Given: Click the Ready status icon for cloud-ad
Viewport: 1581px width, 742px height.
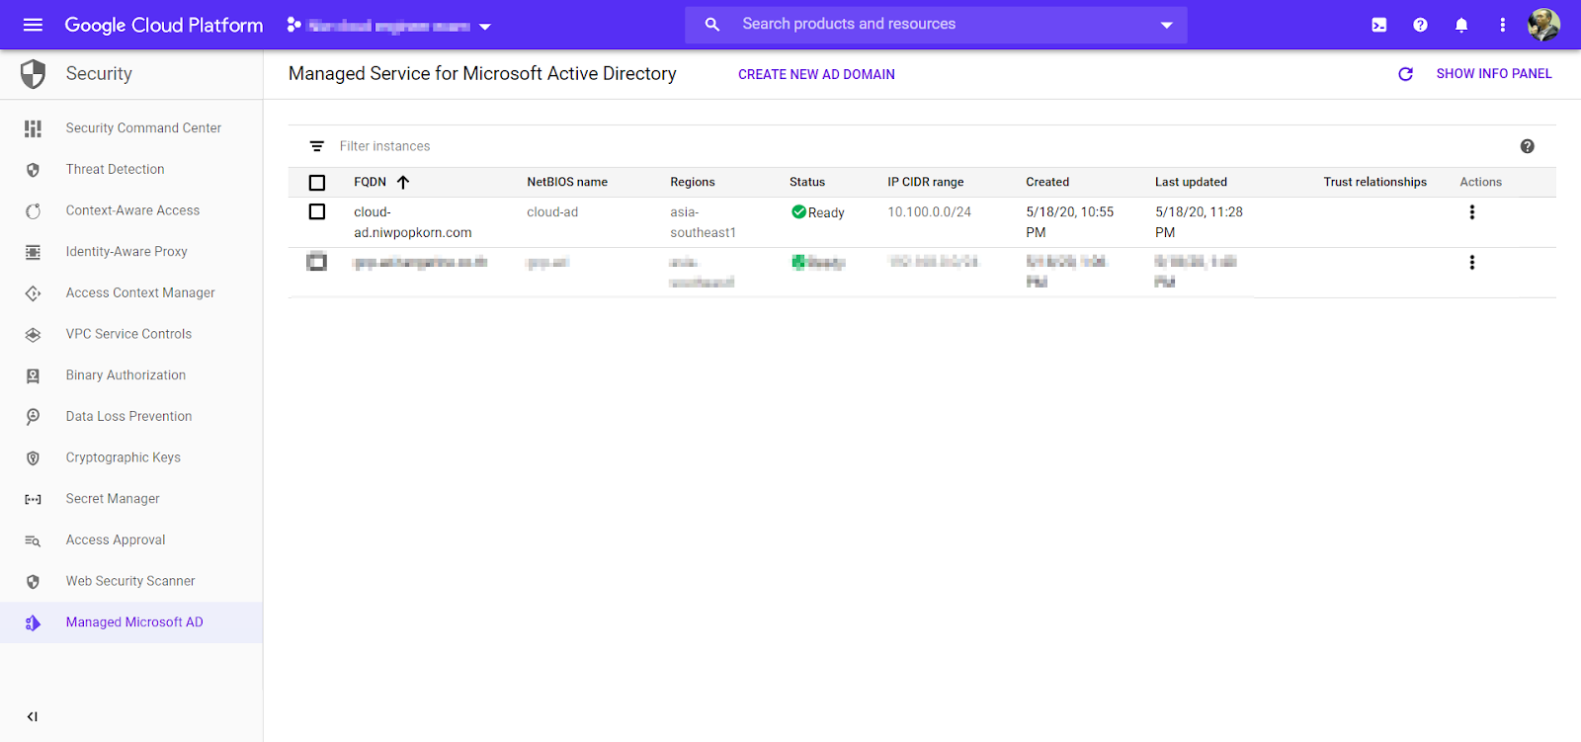Looking at the screenshot, I should tap(798, 211).
